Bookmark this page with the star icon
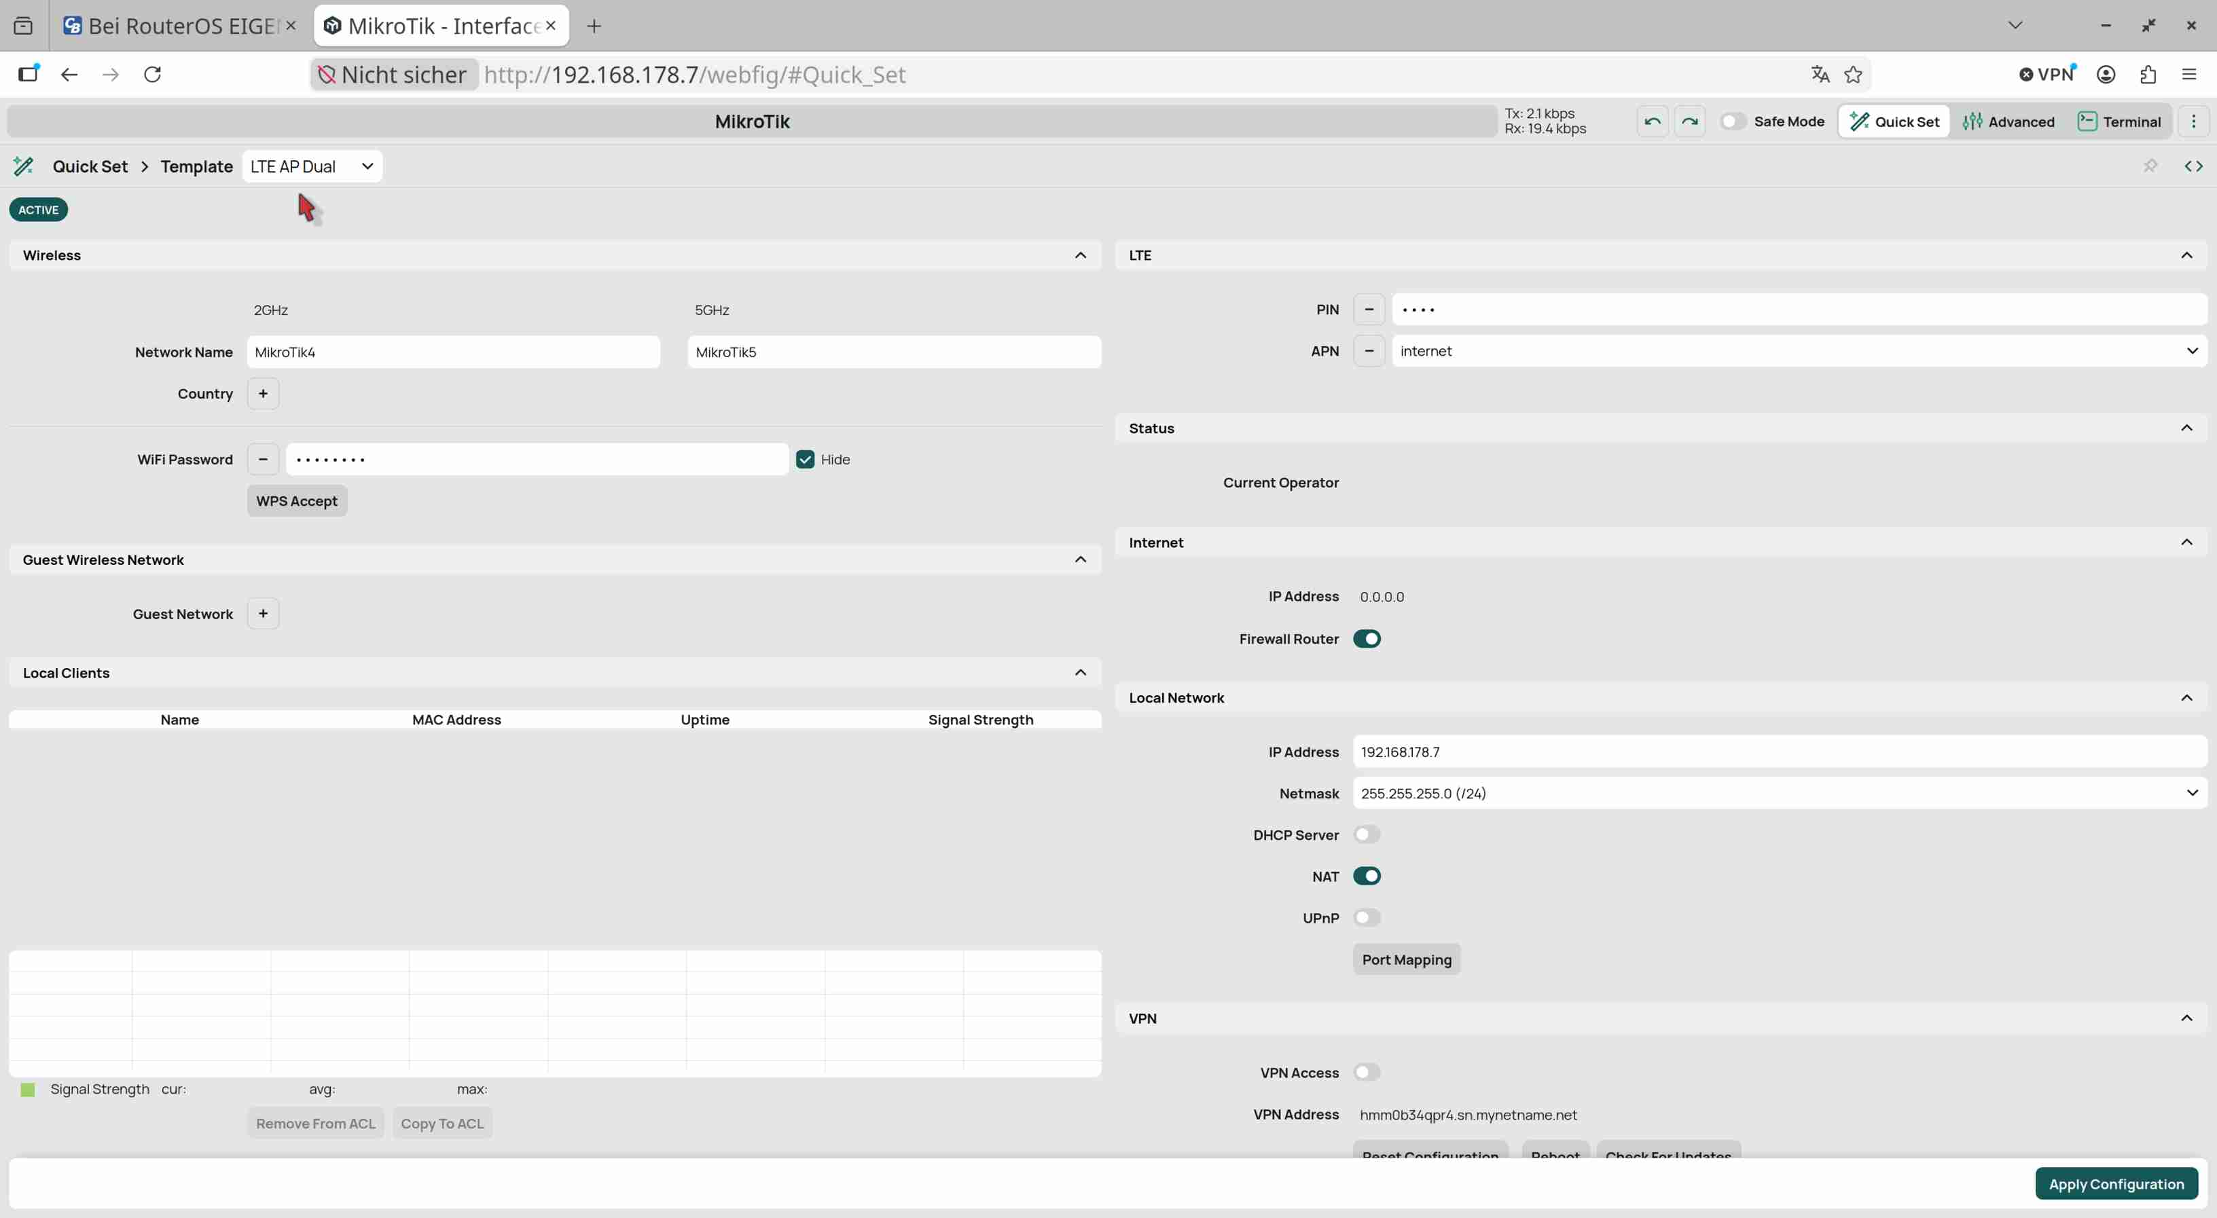This screenshot has width=2217, height=1218. [x=1853, y=75]
